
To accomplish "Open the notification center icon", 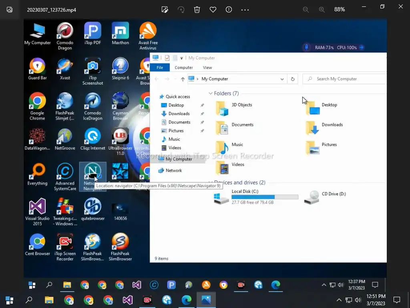I will tap(397, 300).
